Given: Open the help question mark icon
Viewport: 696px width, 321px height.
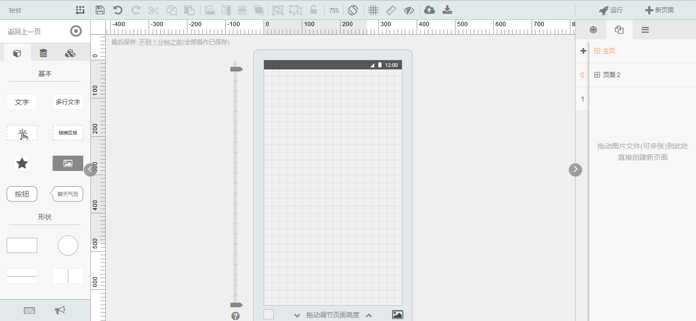Looking at the screenshot, I should coord(235,316).
